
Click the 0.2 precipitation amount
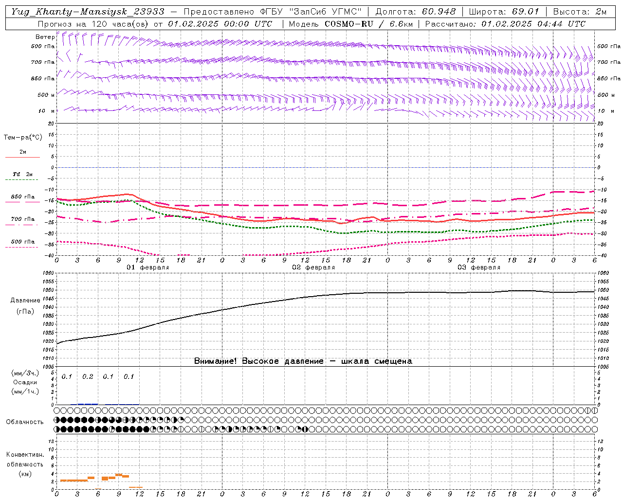88,377
